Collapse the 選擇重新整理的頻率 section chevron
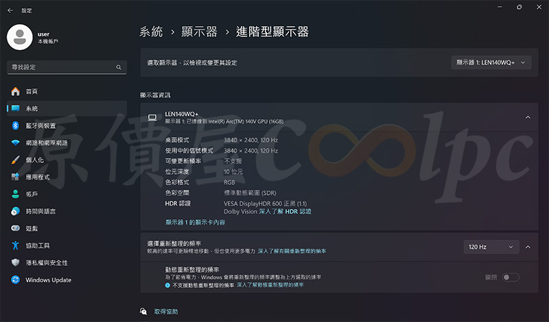 [x=528, y=247]
